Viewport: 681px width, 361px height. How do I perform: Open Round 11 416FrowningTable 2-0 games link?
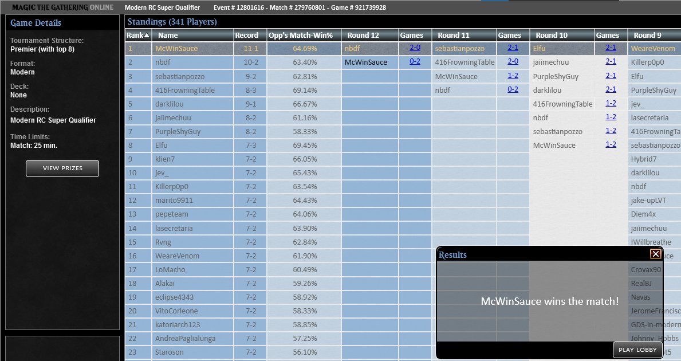click(x=513, y=62)
